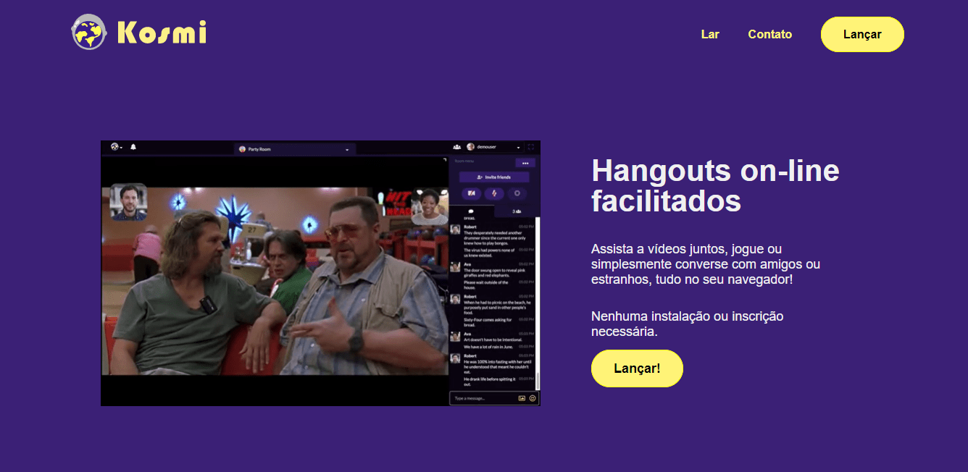
Task: Click the yellow Lançar button in the header
Action: click(x=862, y=34)
